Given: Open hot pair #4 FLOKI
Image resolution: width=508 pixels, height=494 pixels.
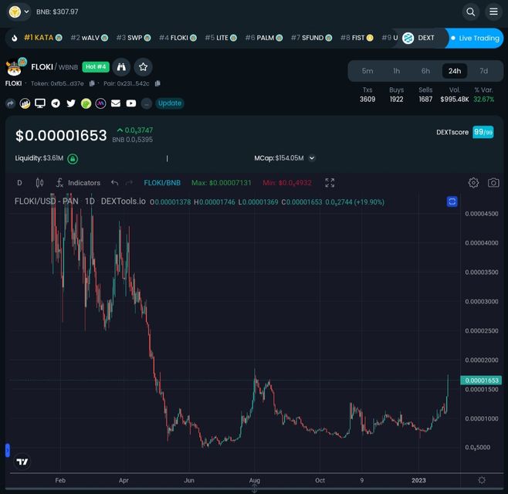Looking at the screenshot, I should 178,38.
